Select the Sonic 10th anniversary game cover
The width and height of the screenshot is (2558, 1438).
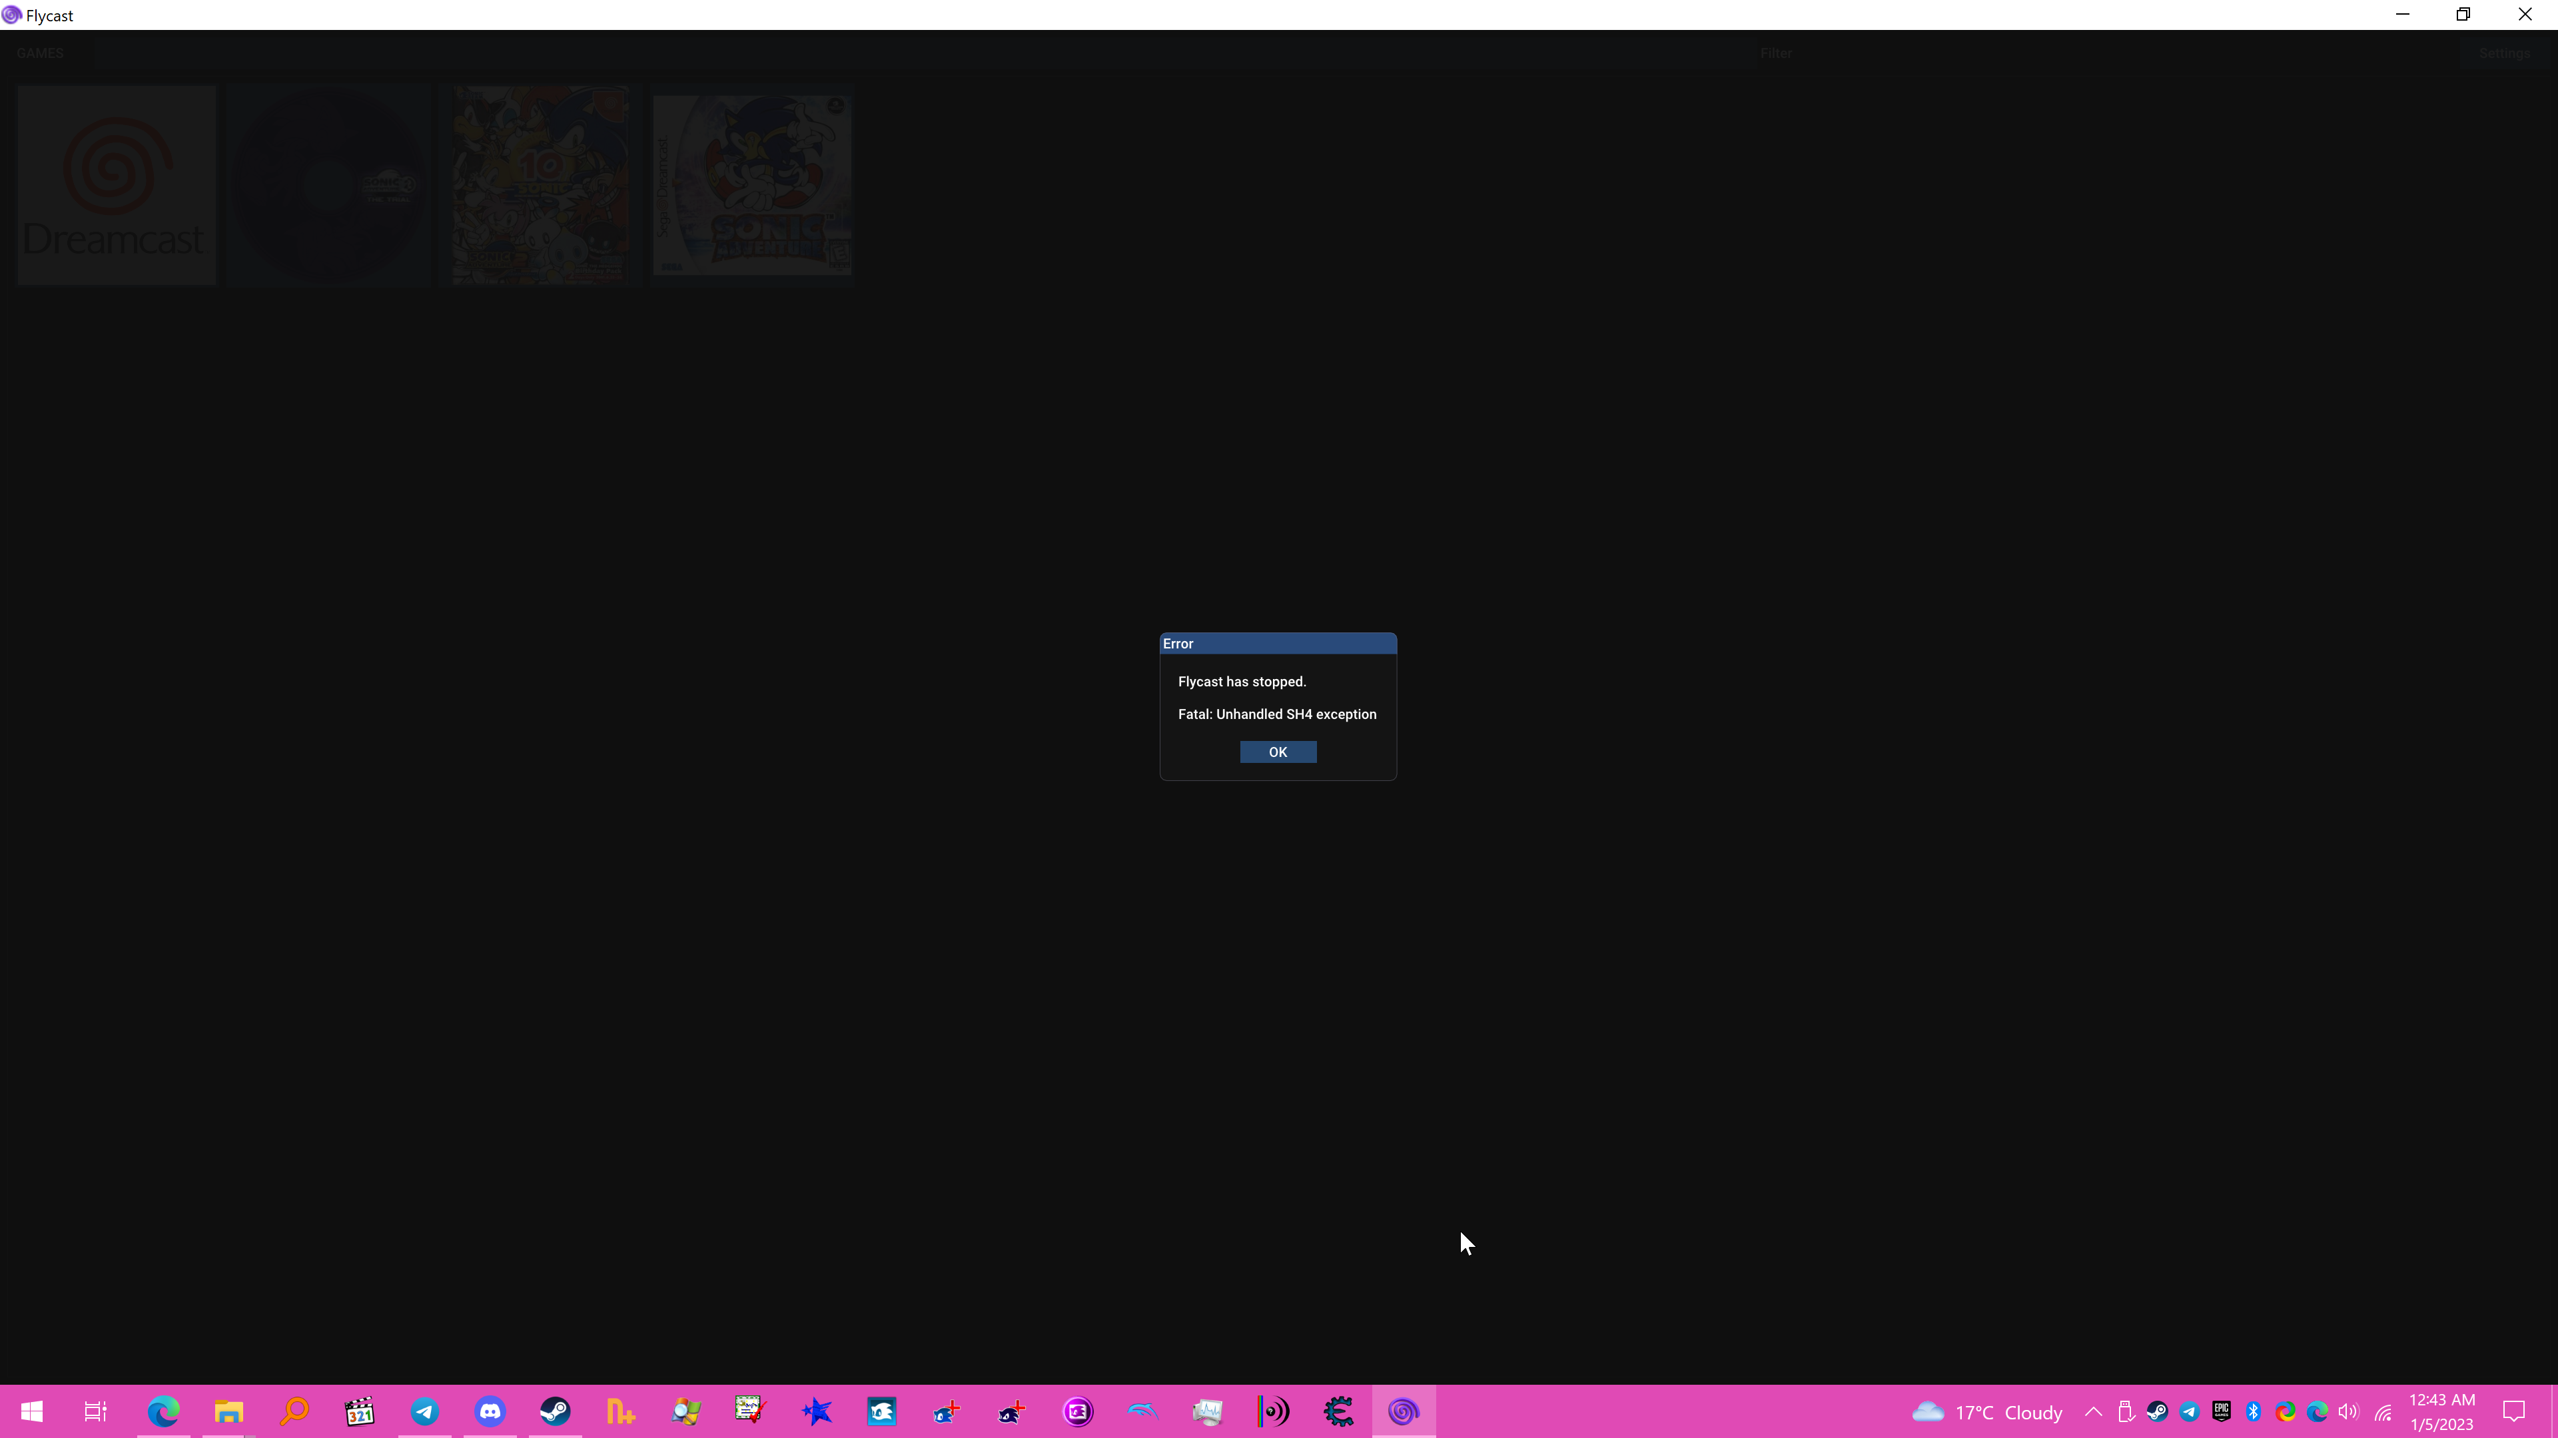pyautogui.click(x=541, y=184)
